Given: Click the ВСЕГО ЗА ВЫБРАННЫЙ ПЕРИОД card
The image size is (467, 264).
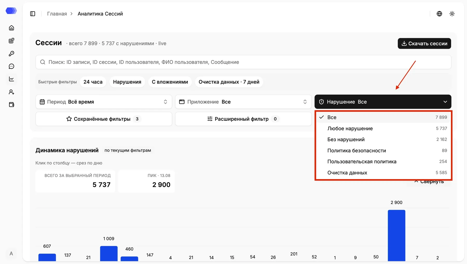Looking at the screenshot, I should 75,181.
